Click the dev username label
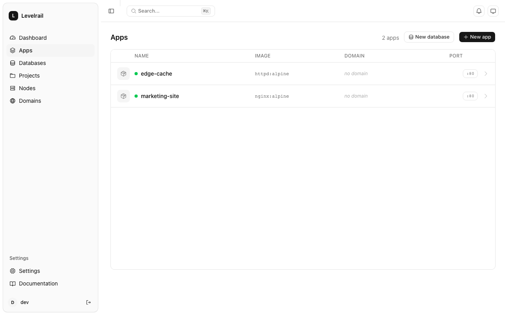505x315 pixels. coord(24,302)
